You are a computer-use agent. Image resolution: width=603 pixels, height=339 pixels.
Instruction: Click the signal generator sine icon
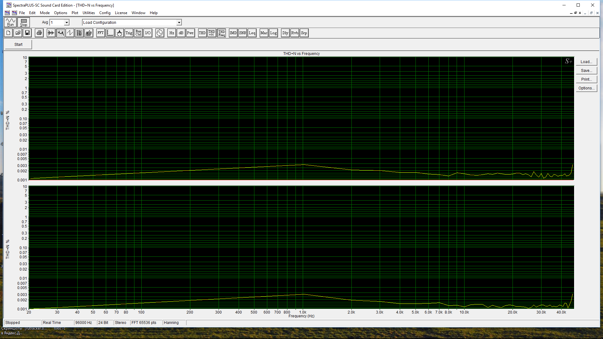pyautogui.click(x=160, y=33)
